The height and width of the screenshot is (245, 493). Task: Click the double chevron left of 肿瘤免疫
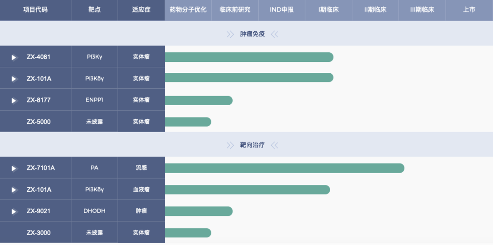(230, 34)
